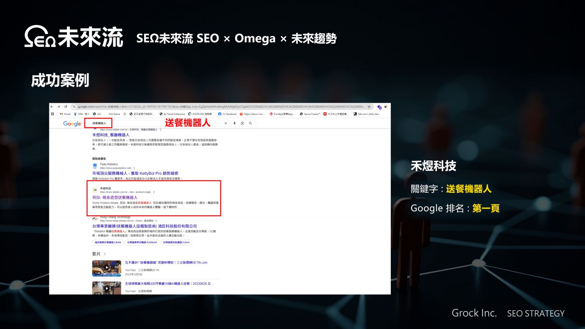The height and width of the screenshot is (329, 585).
Task: Open options menu beside 影片 heading
Action: click(x=105, y=254)
